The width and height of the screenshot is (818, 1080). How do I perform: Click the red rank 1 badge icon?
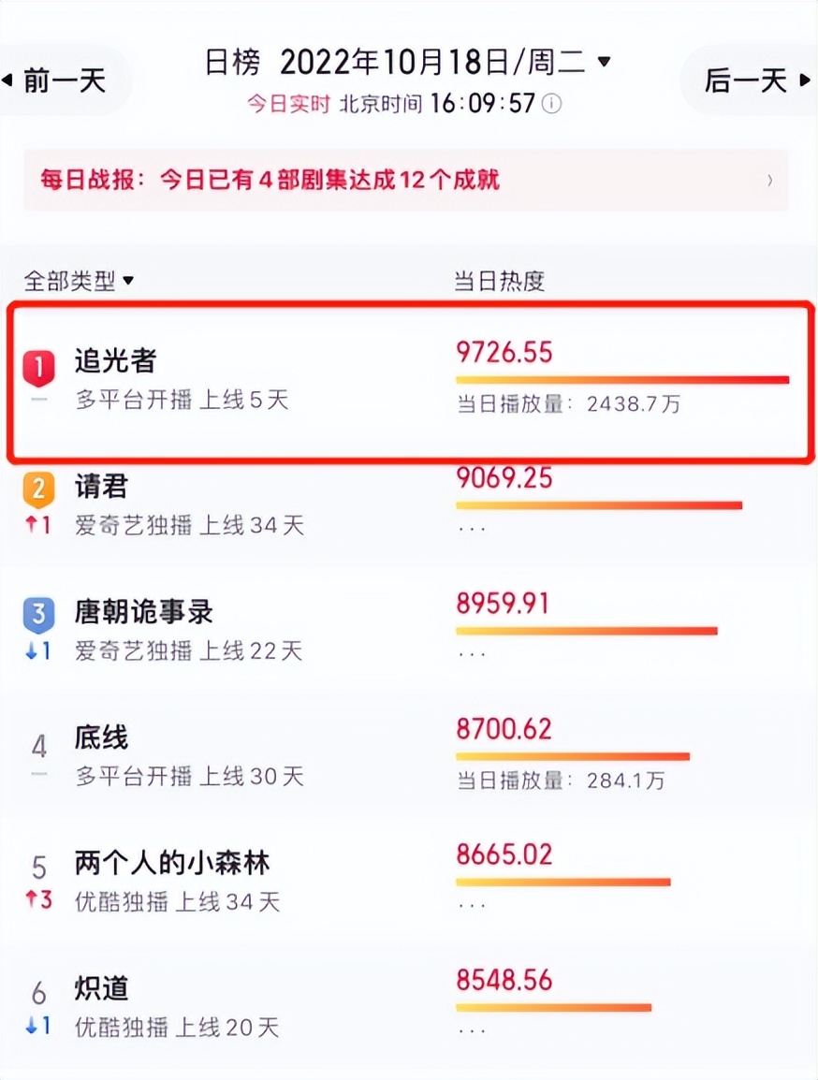(38, 367)
